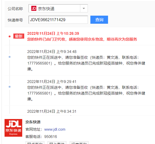Open the courier company dropdown arrow
Viewport: 155px width, 144px height.
[84, 8]
